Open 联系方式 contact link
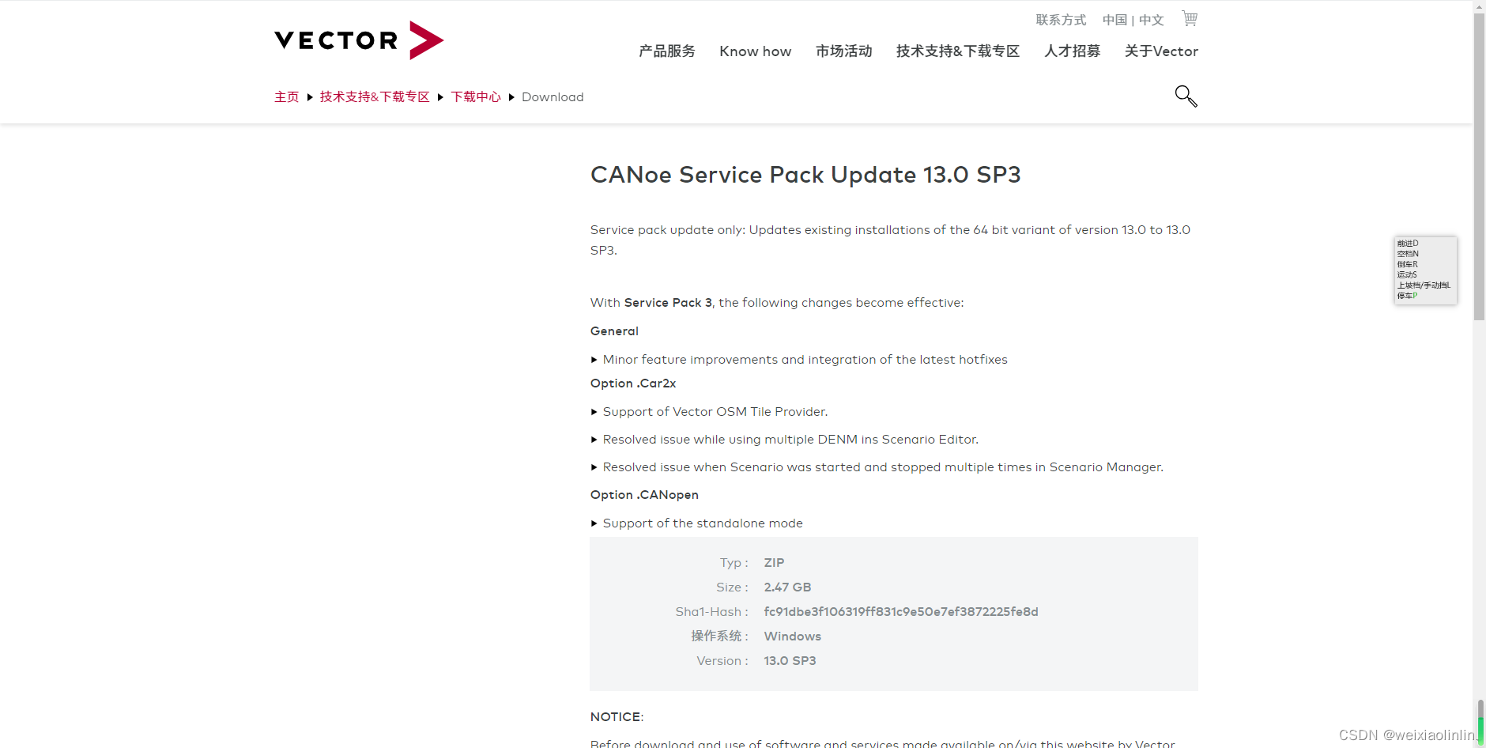The width and height of the screenshot is (1486, 748). coord(1061,20)
